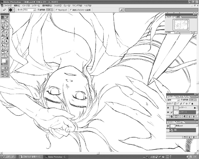Select the Clone Stamp tool
Image resolution: width=199 pixels, height=159 pixels.
click(3, 35)
